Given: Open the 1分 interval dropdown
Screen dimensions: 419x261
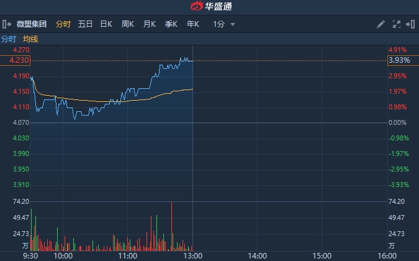Looking at the screenshot, I should click(224, 24).
